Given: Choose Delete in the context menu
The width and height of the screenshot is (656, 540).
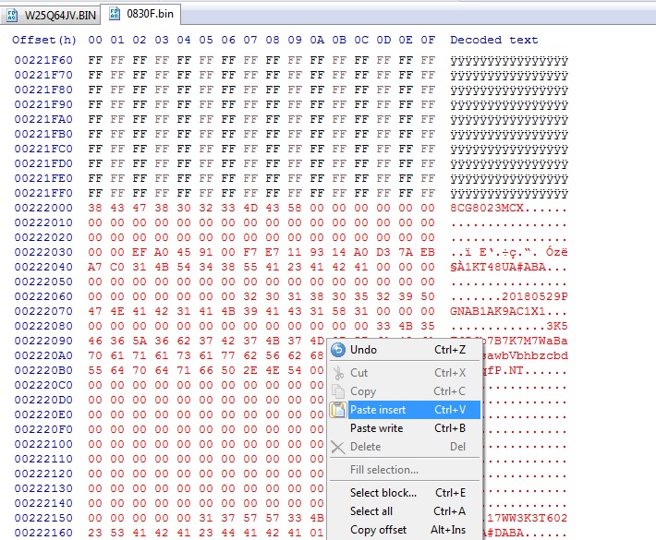Looking at the screenshot, I should click(404, 447).
